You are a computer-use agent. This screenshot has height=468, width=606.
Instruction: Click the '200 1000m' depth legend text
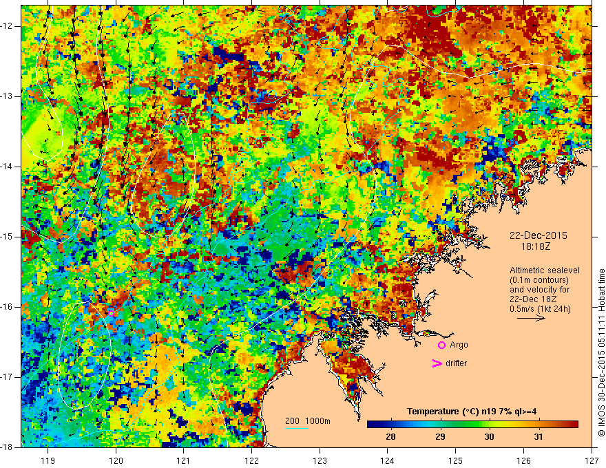click(308, 421)
